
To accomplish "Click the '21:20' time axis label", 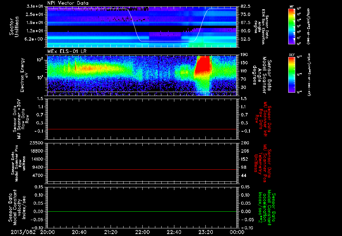I will (111, 232).
